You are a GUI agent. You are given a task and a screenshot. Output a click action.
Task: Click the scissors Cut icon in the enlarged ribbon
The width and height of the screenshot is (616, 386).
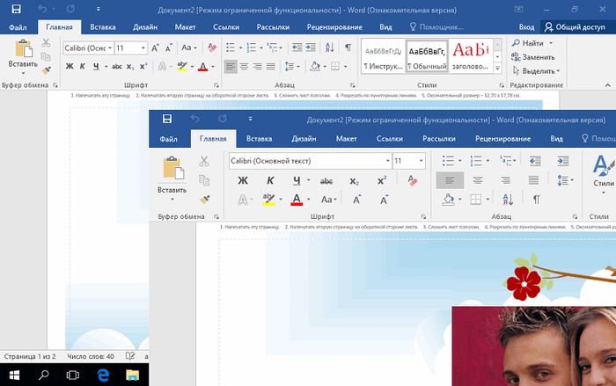pyautogui.click(x=203, y=161)
